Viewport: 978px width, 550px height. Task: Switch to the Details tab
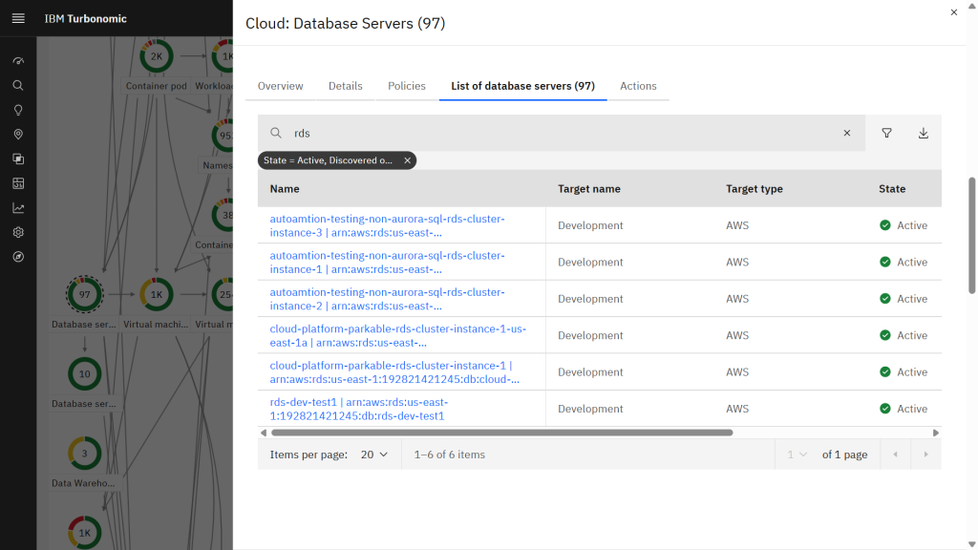click(x=346, y=86)
